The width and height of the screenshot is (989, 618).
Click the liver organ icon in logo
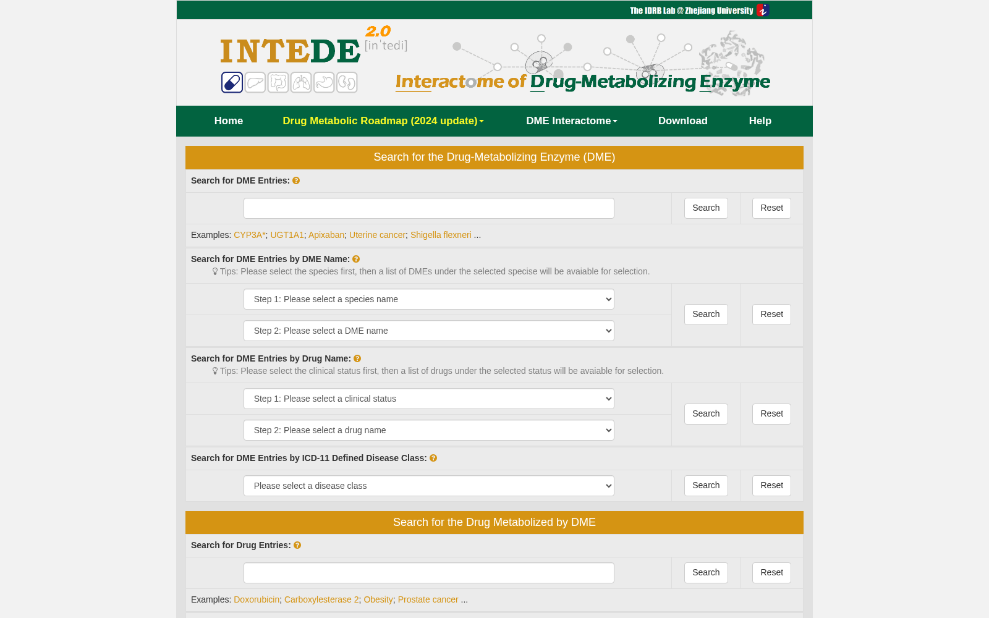coord(255,82)
